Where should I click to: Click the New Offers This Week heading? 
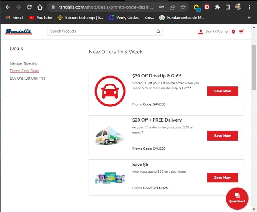pyautogui.click(x=116, y=52)
